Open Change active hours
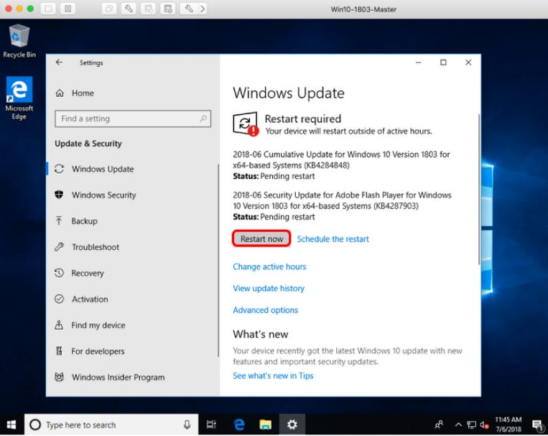 [x=269, y=266]
